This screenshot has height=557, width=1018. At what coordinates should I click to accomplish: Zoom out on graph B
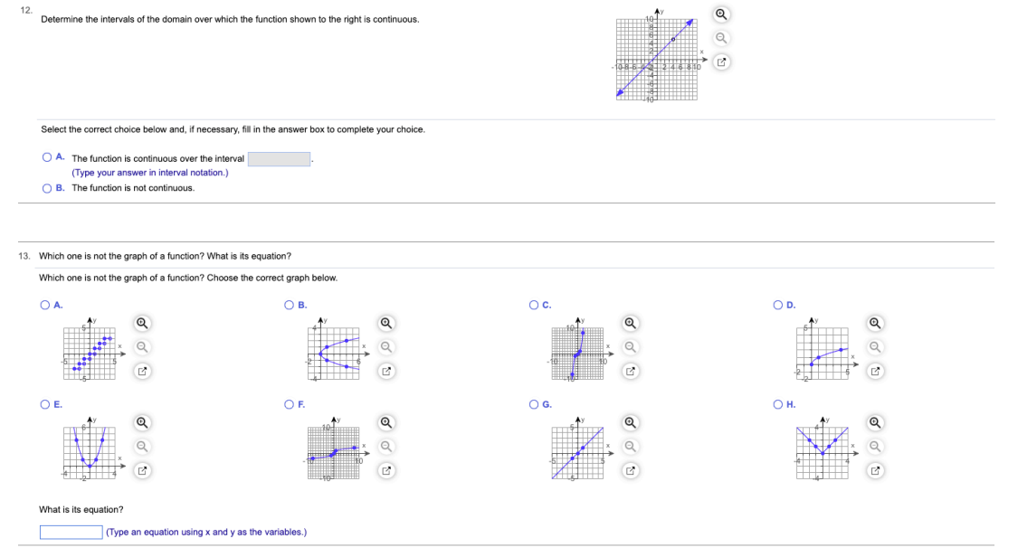[x=385, y=346]
